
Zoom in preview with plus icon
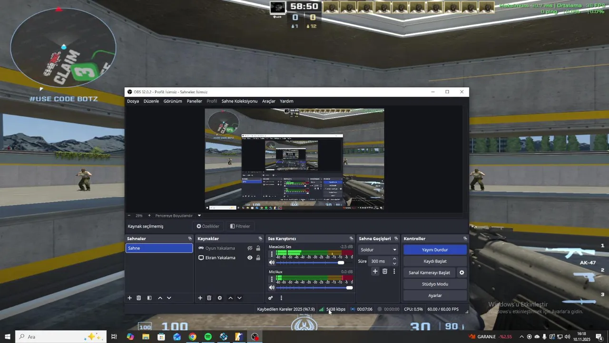[x=149, y=215]
